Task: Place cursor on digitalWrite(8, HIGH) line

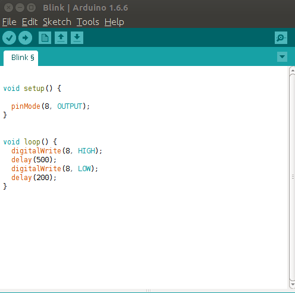Action: [57, 151]
